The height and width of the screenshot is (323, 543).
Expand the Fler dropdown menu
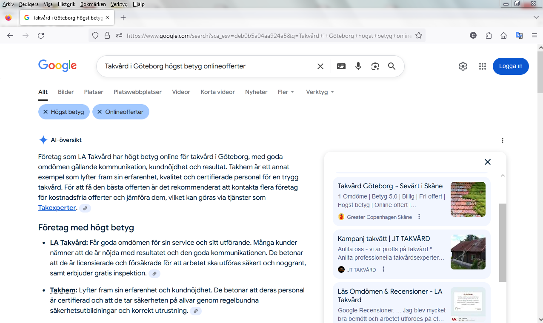286,92
